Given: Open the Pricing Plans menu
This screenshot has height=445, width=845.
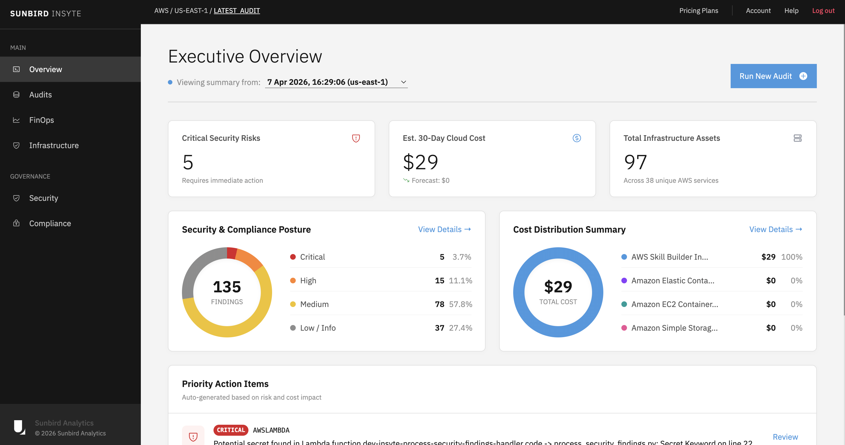Looking at the screenshot, I should pyautogui.click(x=698, y=10).
